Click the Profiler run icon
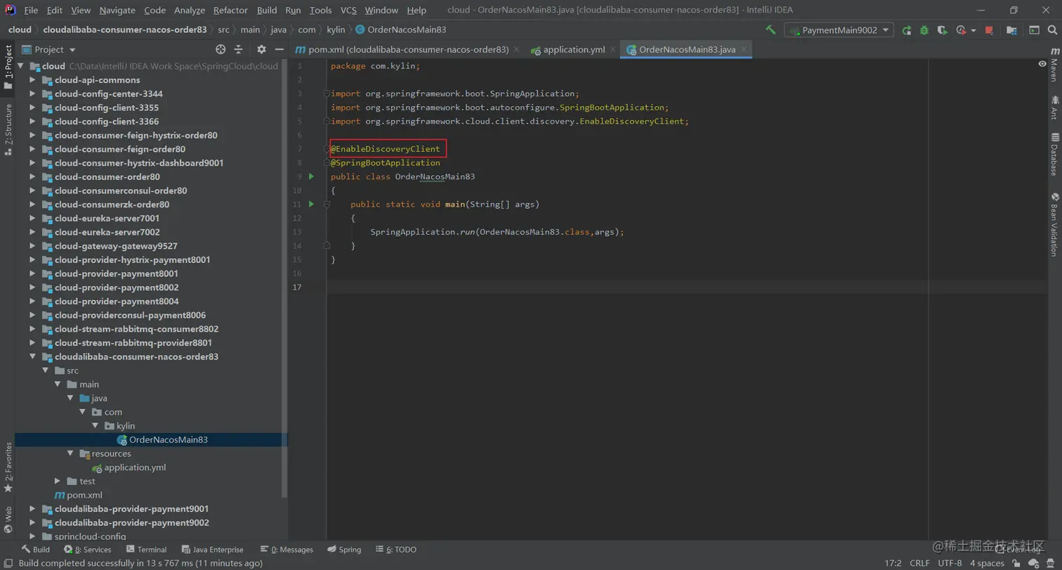 click(x=960, y=30)
